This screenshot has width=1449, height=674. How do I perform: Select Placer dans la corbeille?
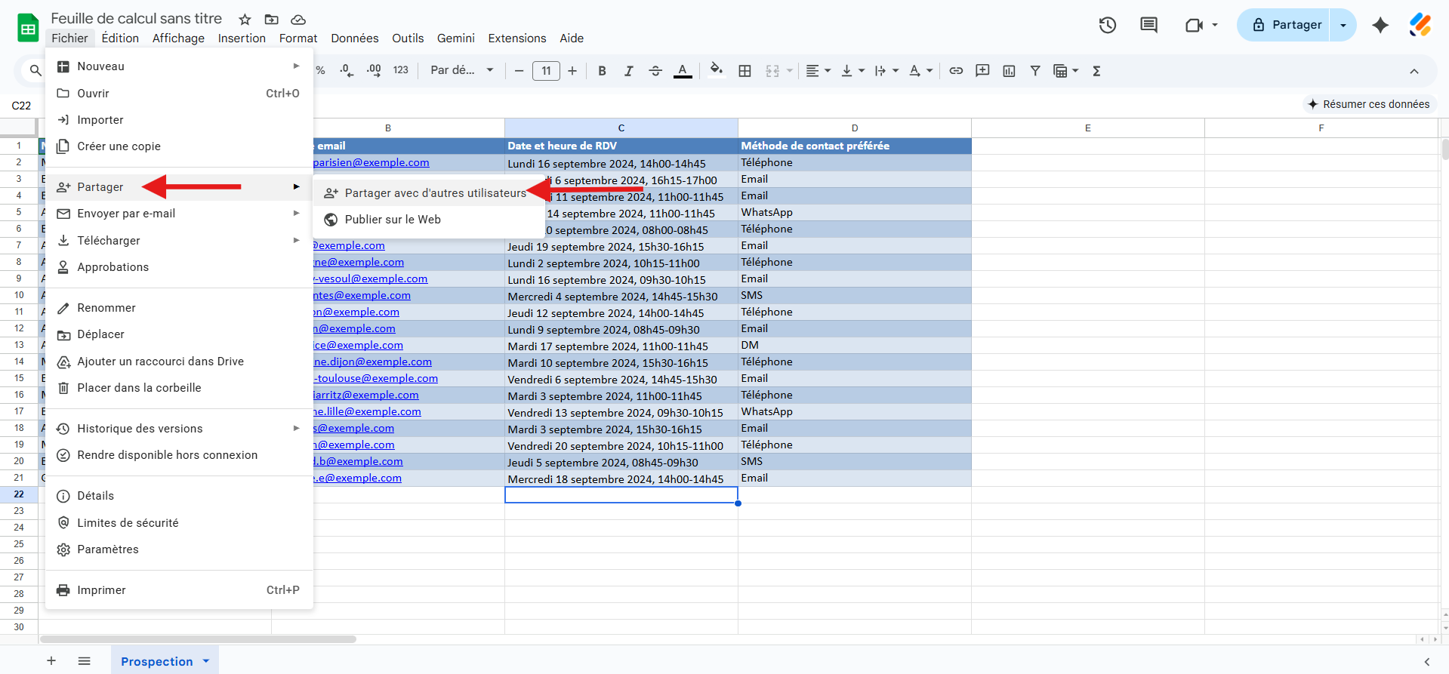click(x=179, y=388)
